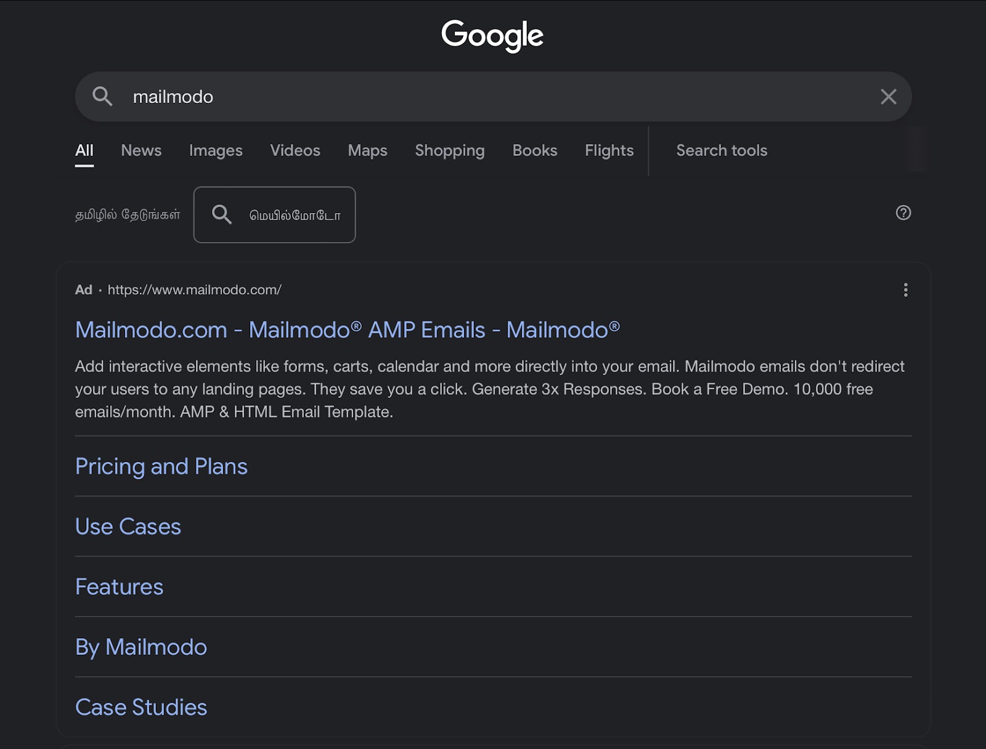Select the Flights tab
This screenshot has height=749, width=986.
tap(609, 150)
